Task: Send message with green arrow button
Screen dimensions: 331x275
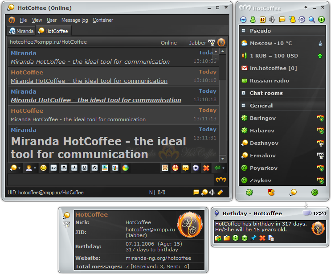Action: pos(217,168)
